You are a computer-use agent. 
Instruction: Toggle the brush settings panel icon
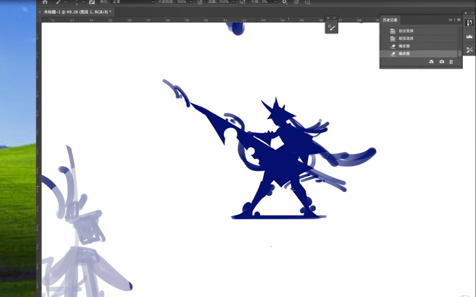pyautogui.click(x=92, y=2)
